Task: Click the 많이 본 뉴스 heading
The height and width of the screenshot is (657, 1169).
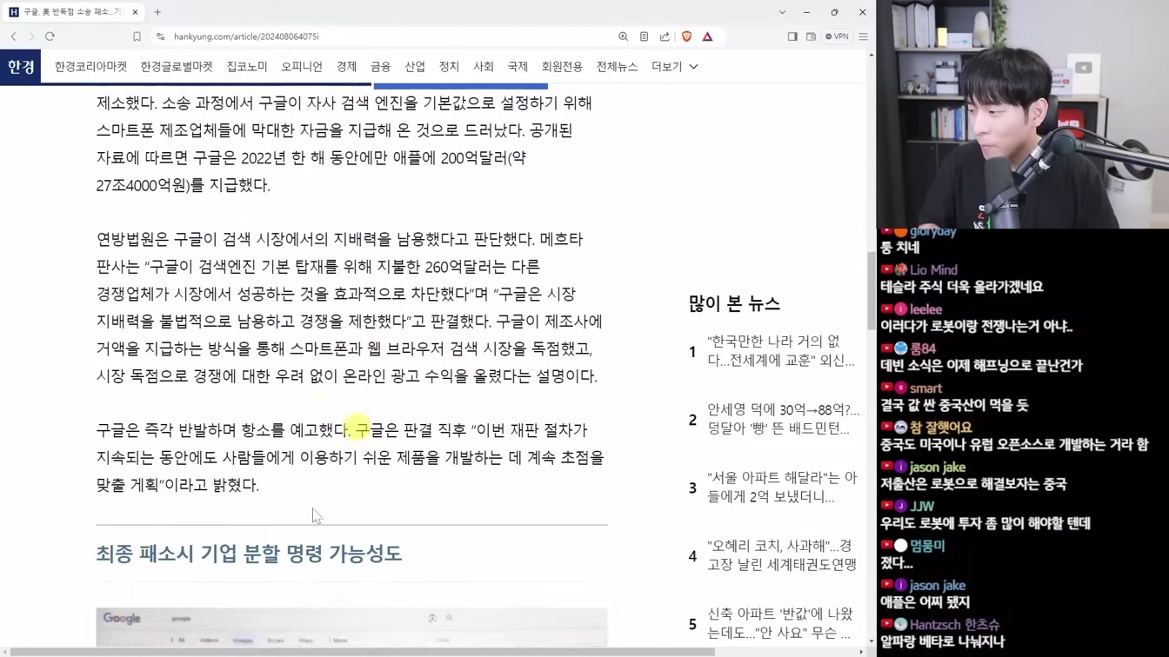Action: tap(734, 303)
